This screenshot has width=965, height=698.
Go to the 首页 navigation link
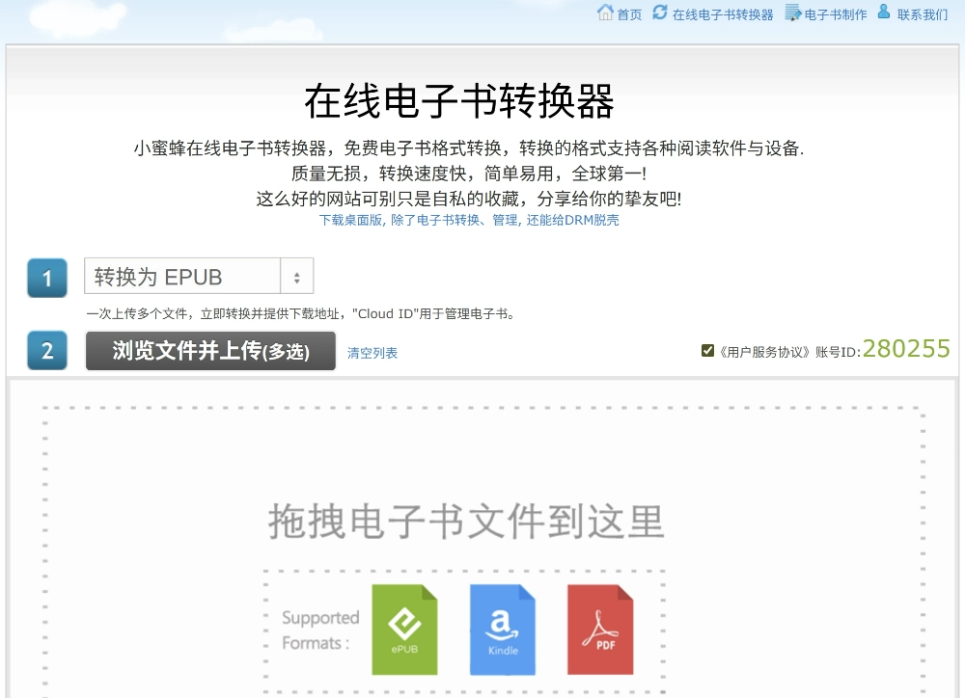[627, 14]
